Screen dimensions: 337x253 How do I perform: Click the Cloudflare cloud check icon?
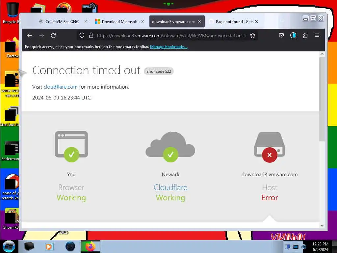170,147
